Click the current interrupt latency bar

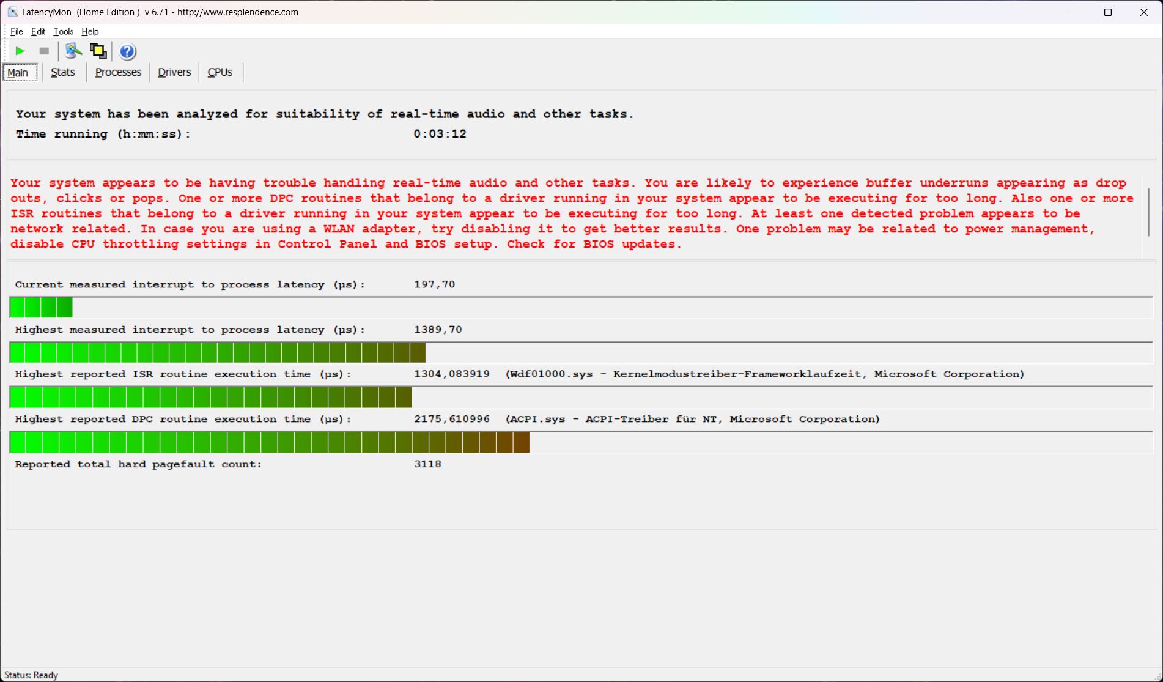[41, 307]
